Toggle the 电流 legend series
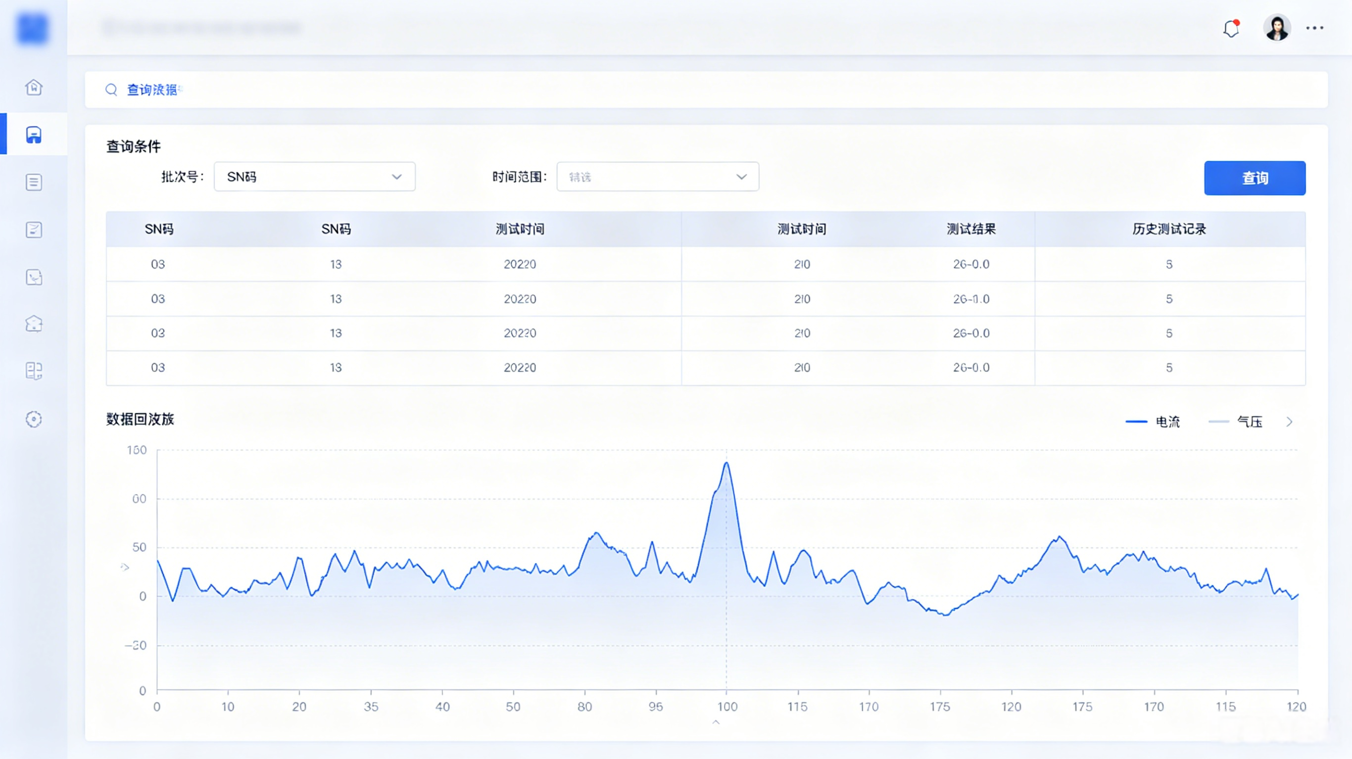This screenshot has height=759, width=1352. tap(1153, 422)
